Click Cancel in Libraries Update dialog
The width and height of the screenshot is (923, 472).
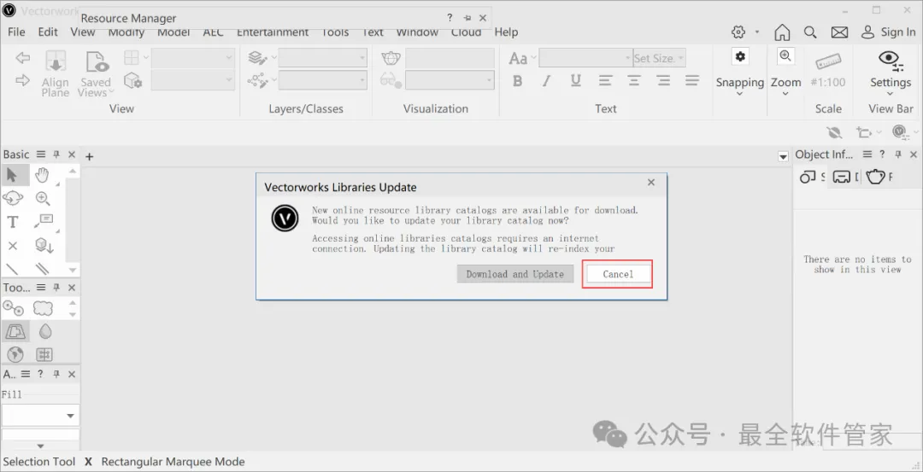[x=618, y=274]
